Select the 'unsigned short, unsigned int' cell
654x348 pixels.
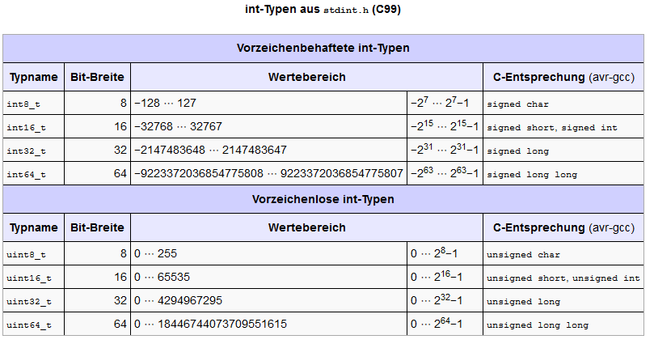click(x=563, y=277)
